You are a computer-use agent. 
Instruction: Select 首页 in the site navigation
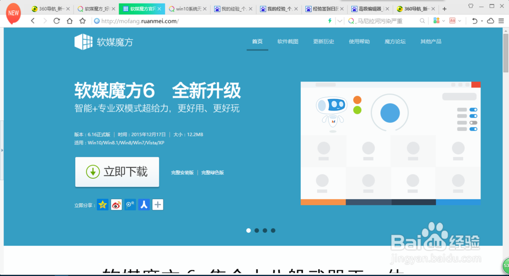click(x=257, y=41)
